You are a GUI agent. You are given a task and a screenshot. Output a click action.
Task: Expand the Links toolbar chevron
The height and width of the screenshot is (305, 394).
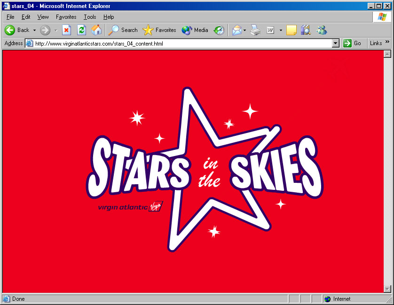387,42
